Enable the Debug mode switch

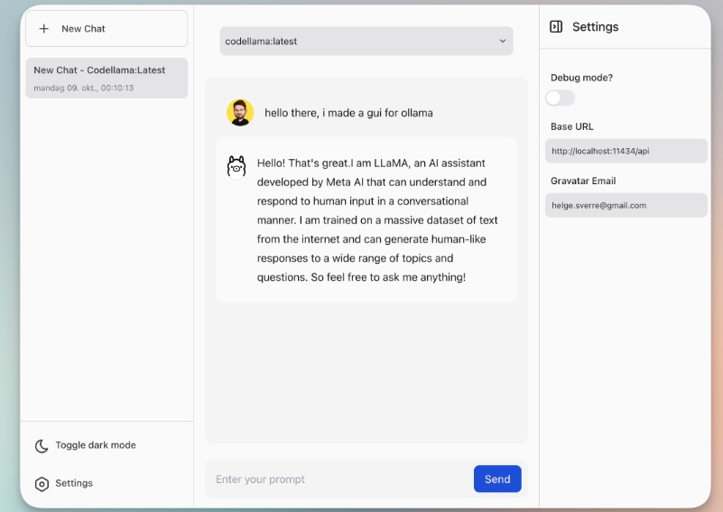point(560,98)
